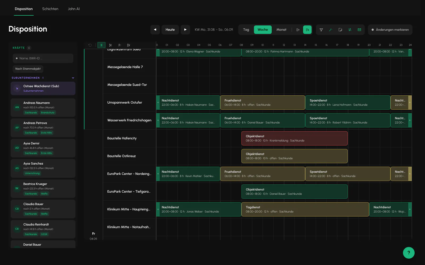The height and width of the screenshot is (265, 425).
Task: Open Fruehdienst Daniel Bauer at Wasserwerk Friedrichshagen
Action: pos(263,120)
